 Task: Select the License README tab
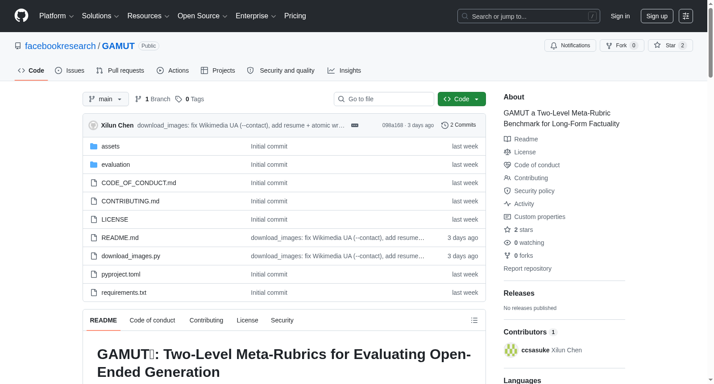[247, 320]
